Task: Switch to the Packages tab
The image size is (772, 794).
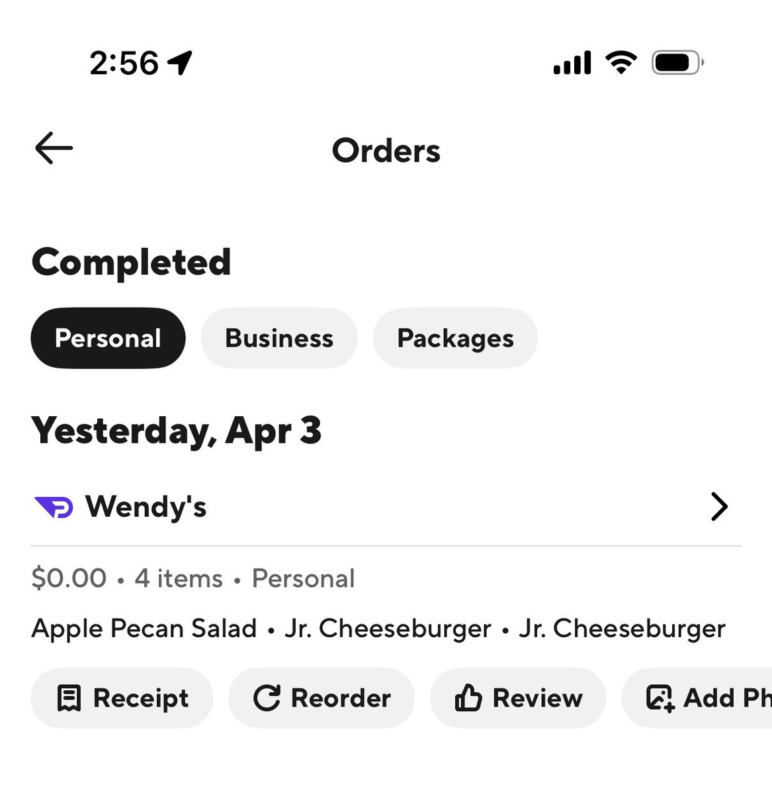Action: point(455,338)
